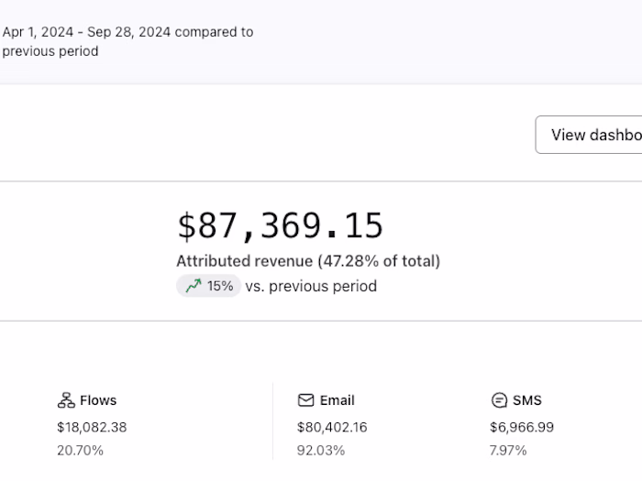Image resolution: width=642 pixels, height=481 pixels.
Task: Click the Flows hierarchy icon
Action: click(x=66, y=400)
